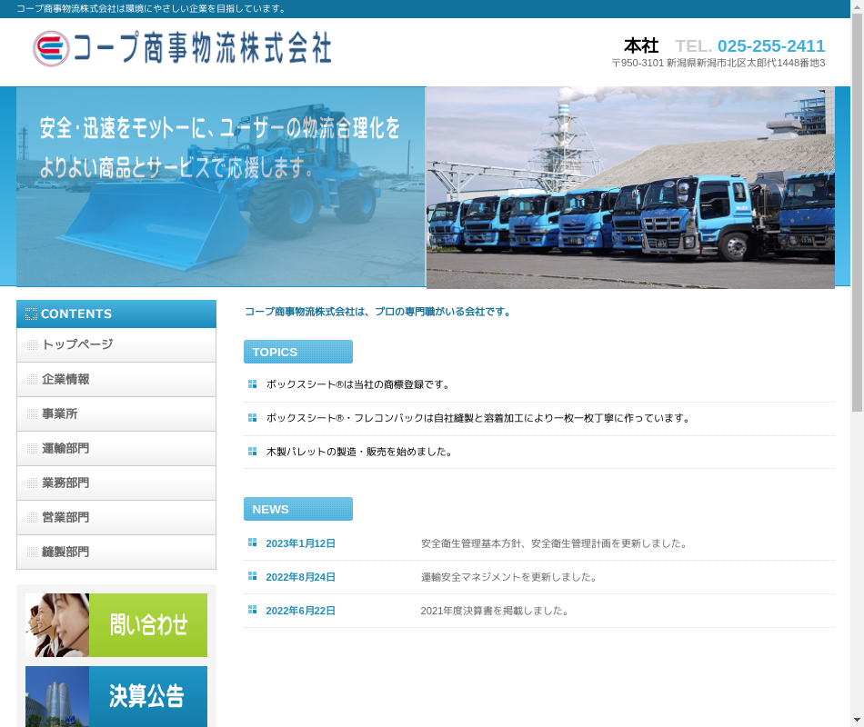Open the 業務部門 section

coord(116,483)
